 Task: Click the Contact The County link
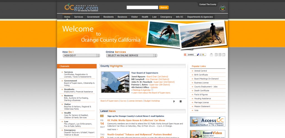point(208,4)
